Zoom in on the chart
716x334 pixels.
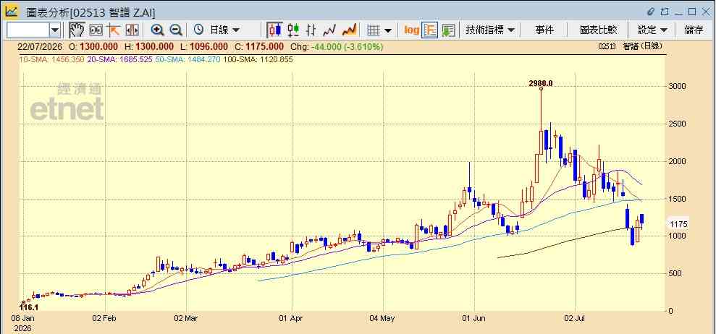158,30
